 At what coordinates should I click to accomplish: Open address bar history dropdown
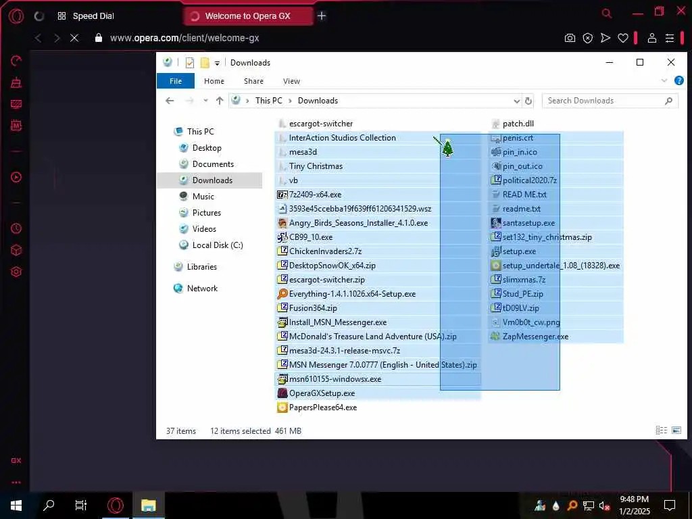517,101
